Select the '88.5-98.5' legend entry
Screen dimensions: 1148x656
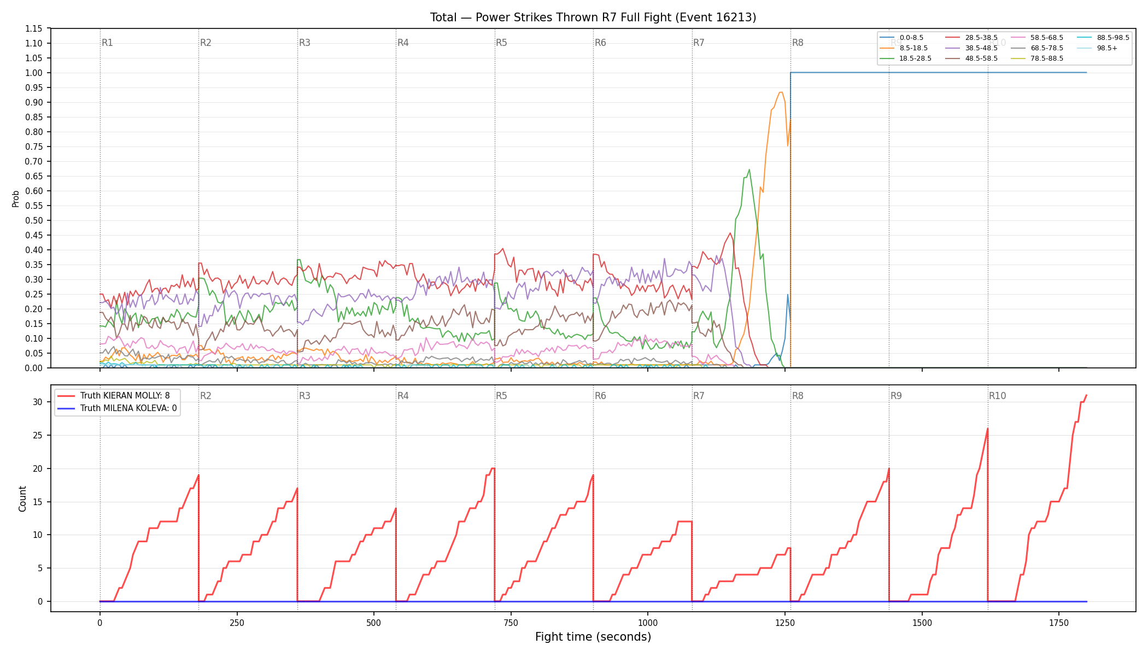[x=1103, y=38]
